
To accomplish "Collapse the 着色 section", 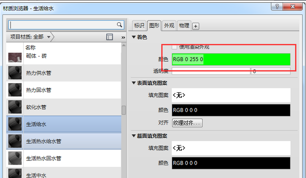I will 134,37.
